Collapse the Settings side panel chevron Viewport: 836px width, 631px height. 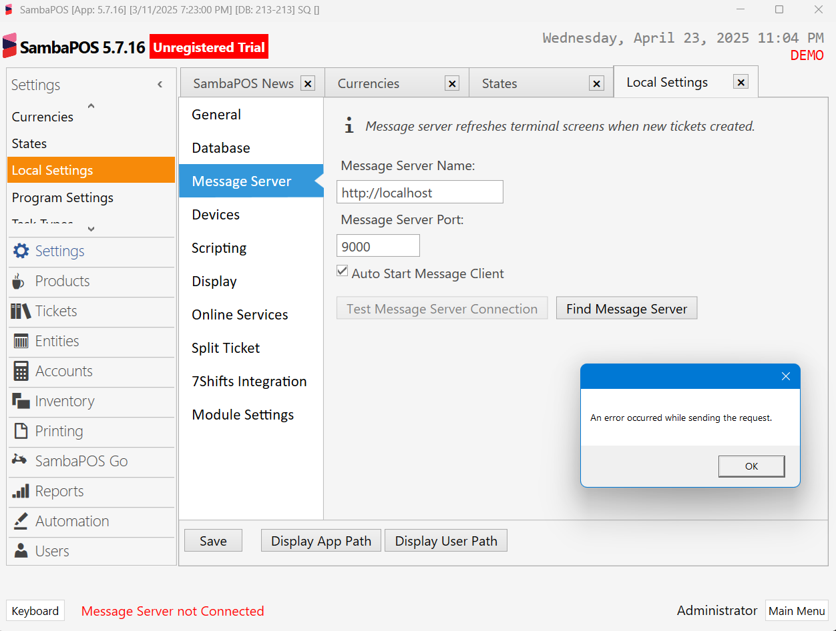(x=160, y=84)
